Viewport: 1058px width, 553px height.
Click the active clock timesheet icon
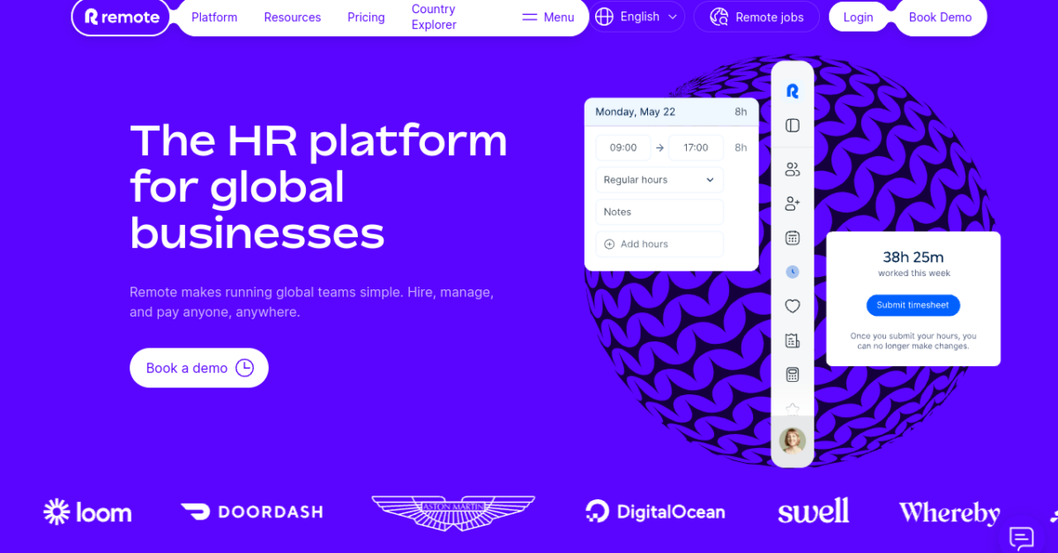tap(792, 271)
